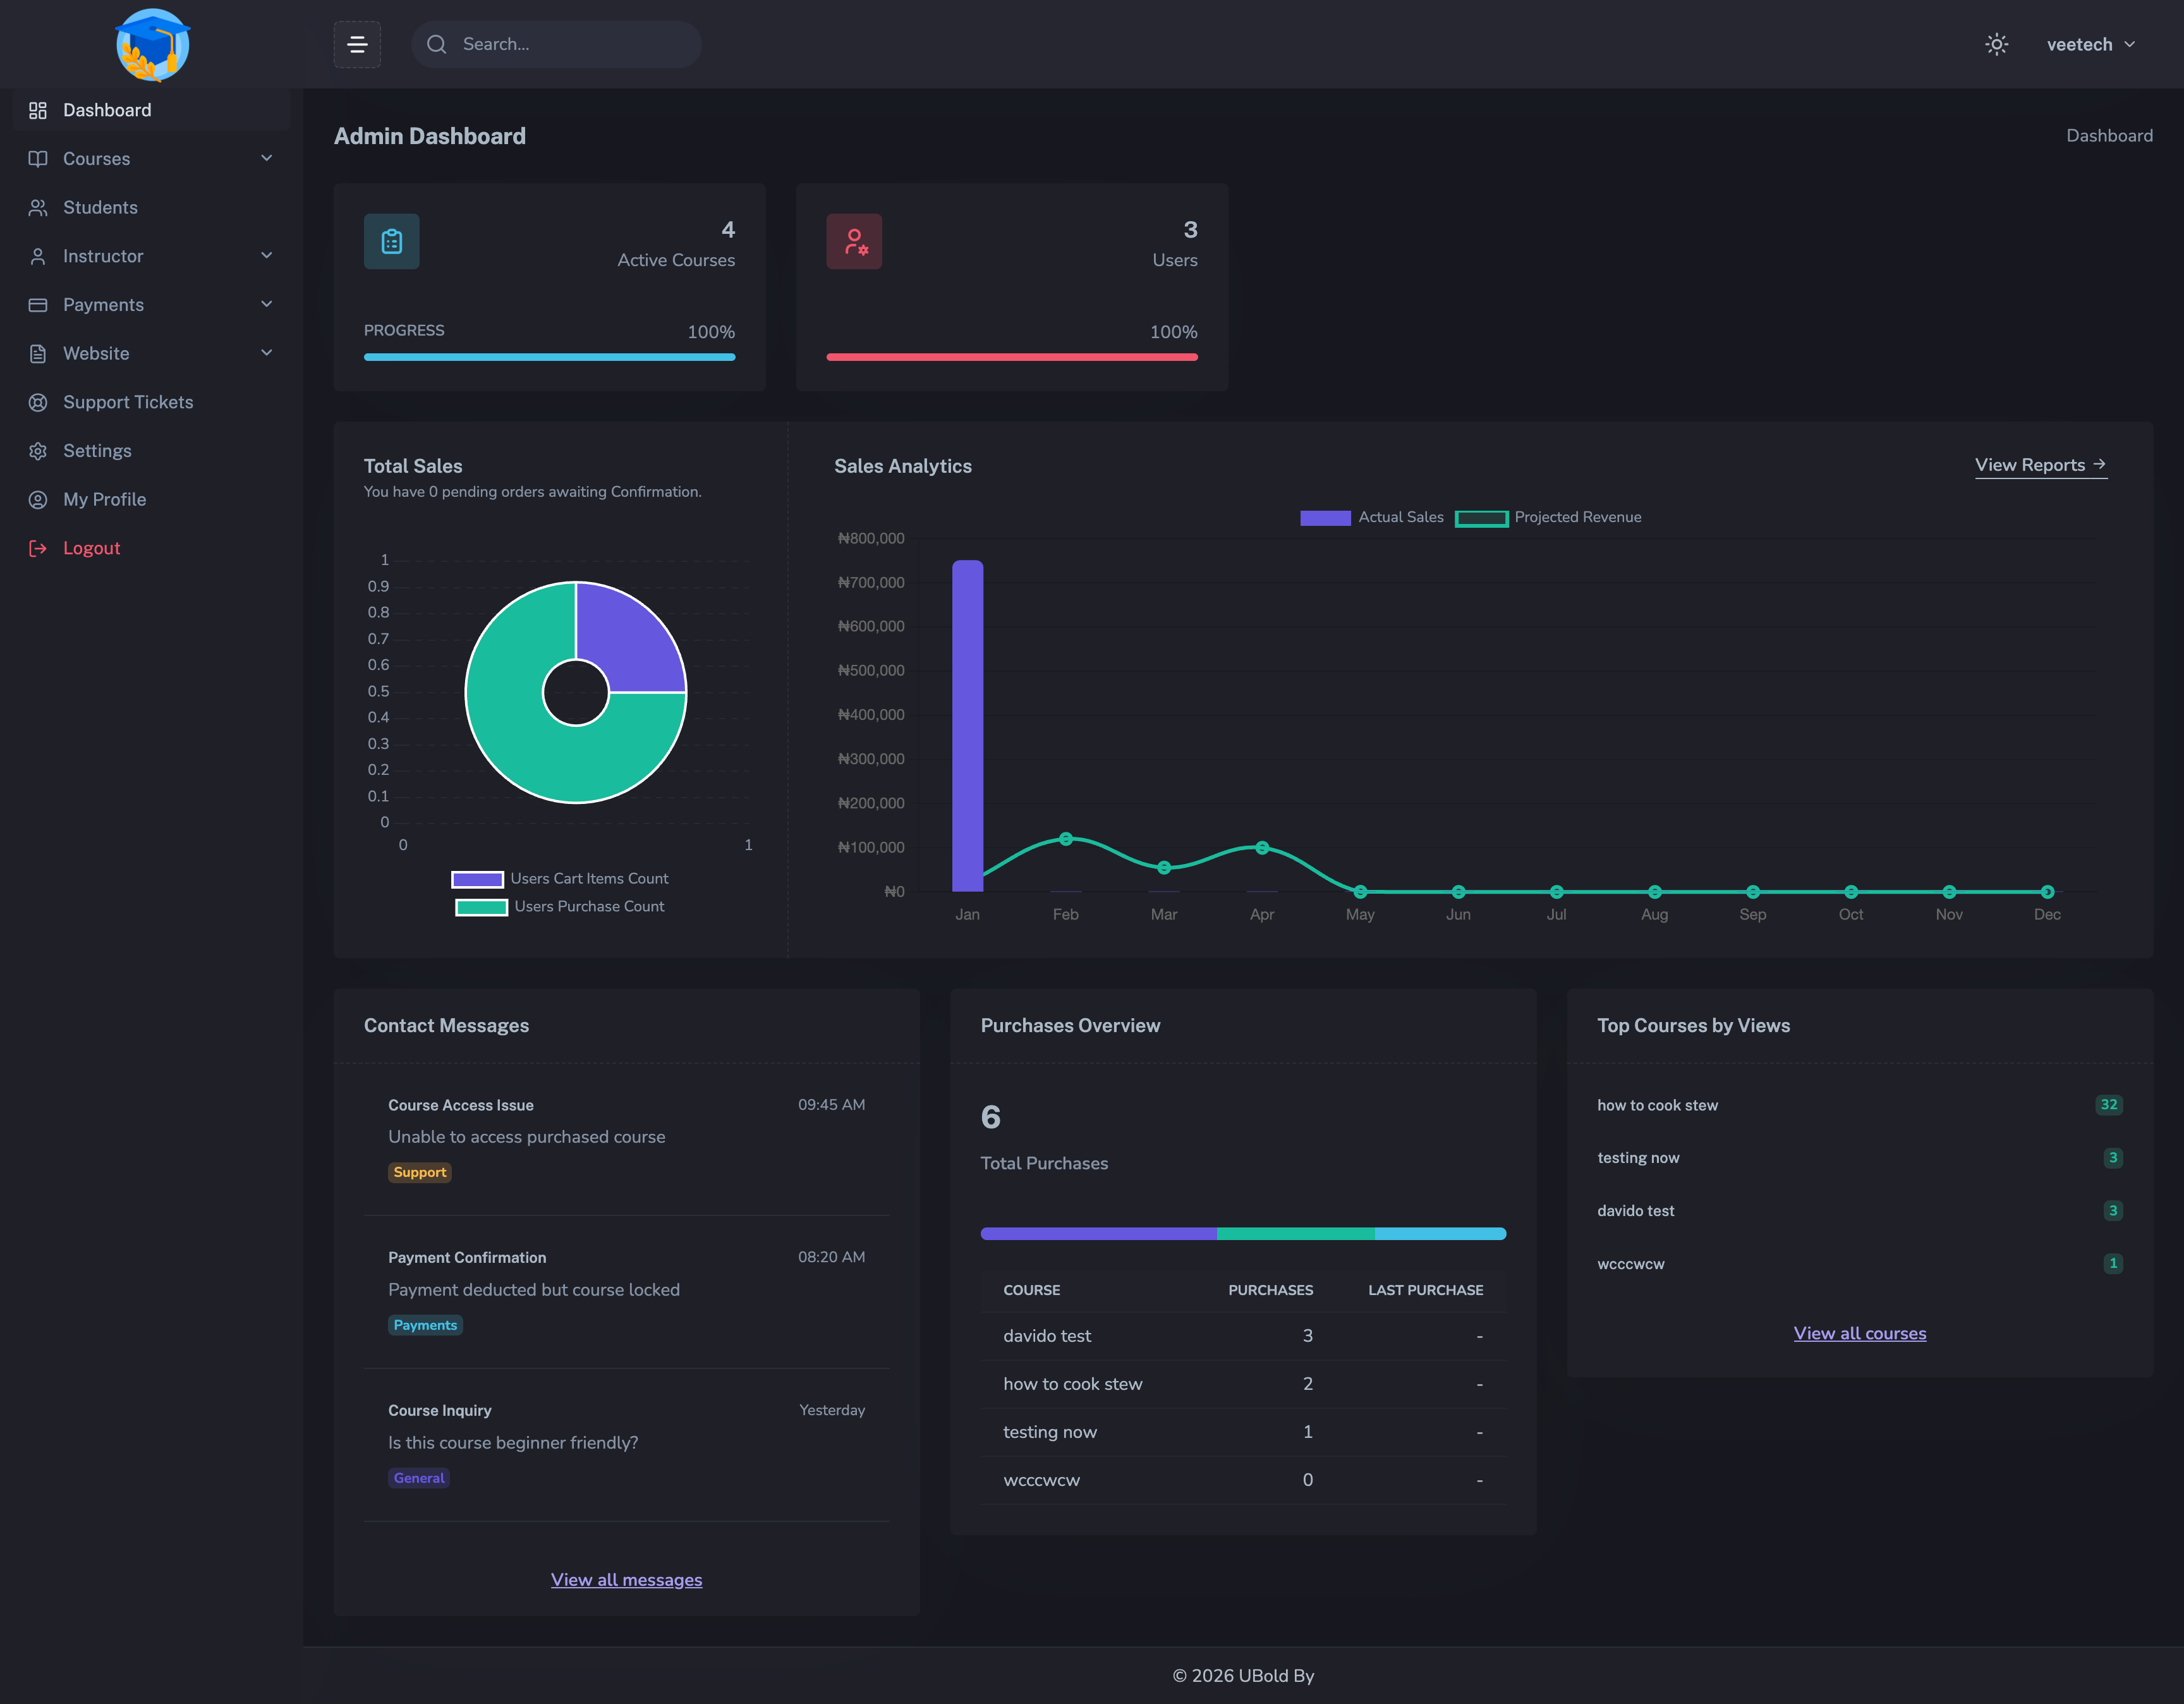This screenshot has height=1704, width=2184.
Task: Click the Support Tickets lifebuoy icon
Action: [x=38, y=402]
